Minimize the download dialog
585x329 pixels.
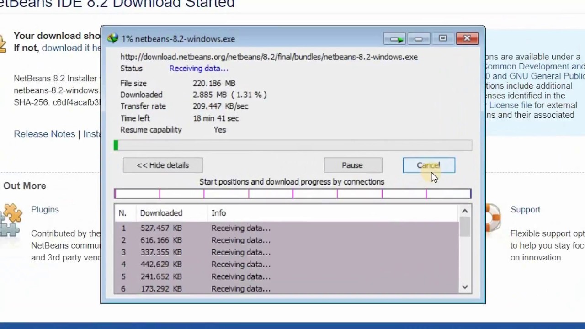coord(419,39)
